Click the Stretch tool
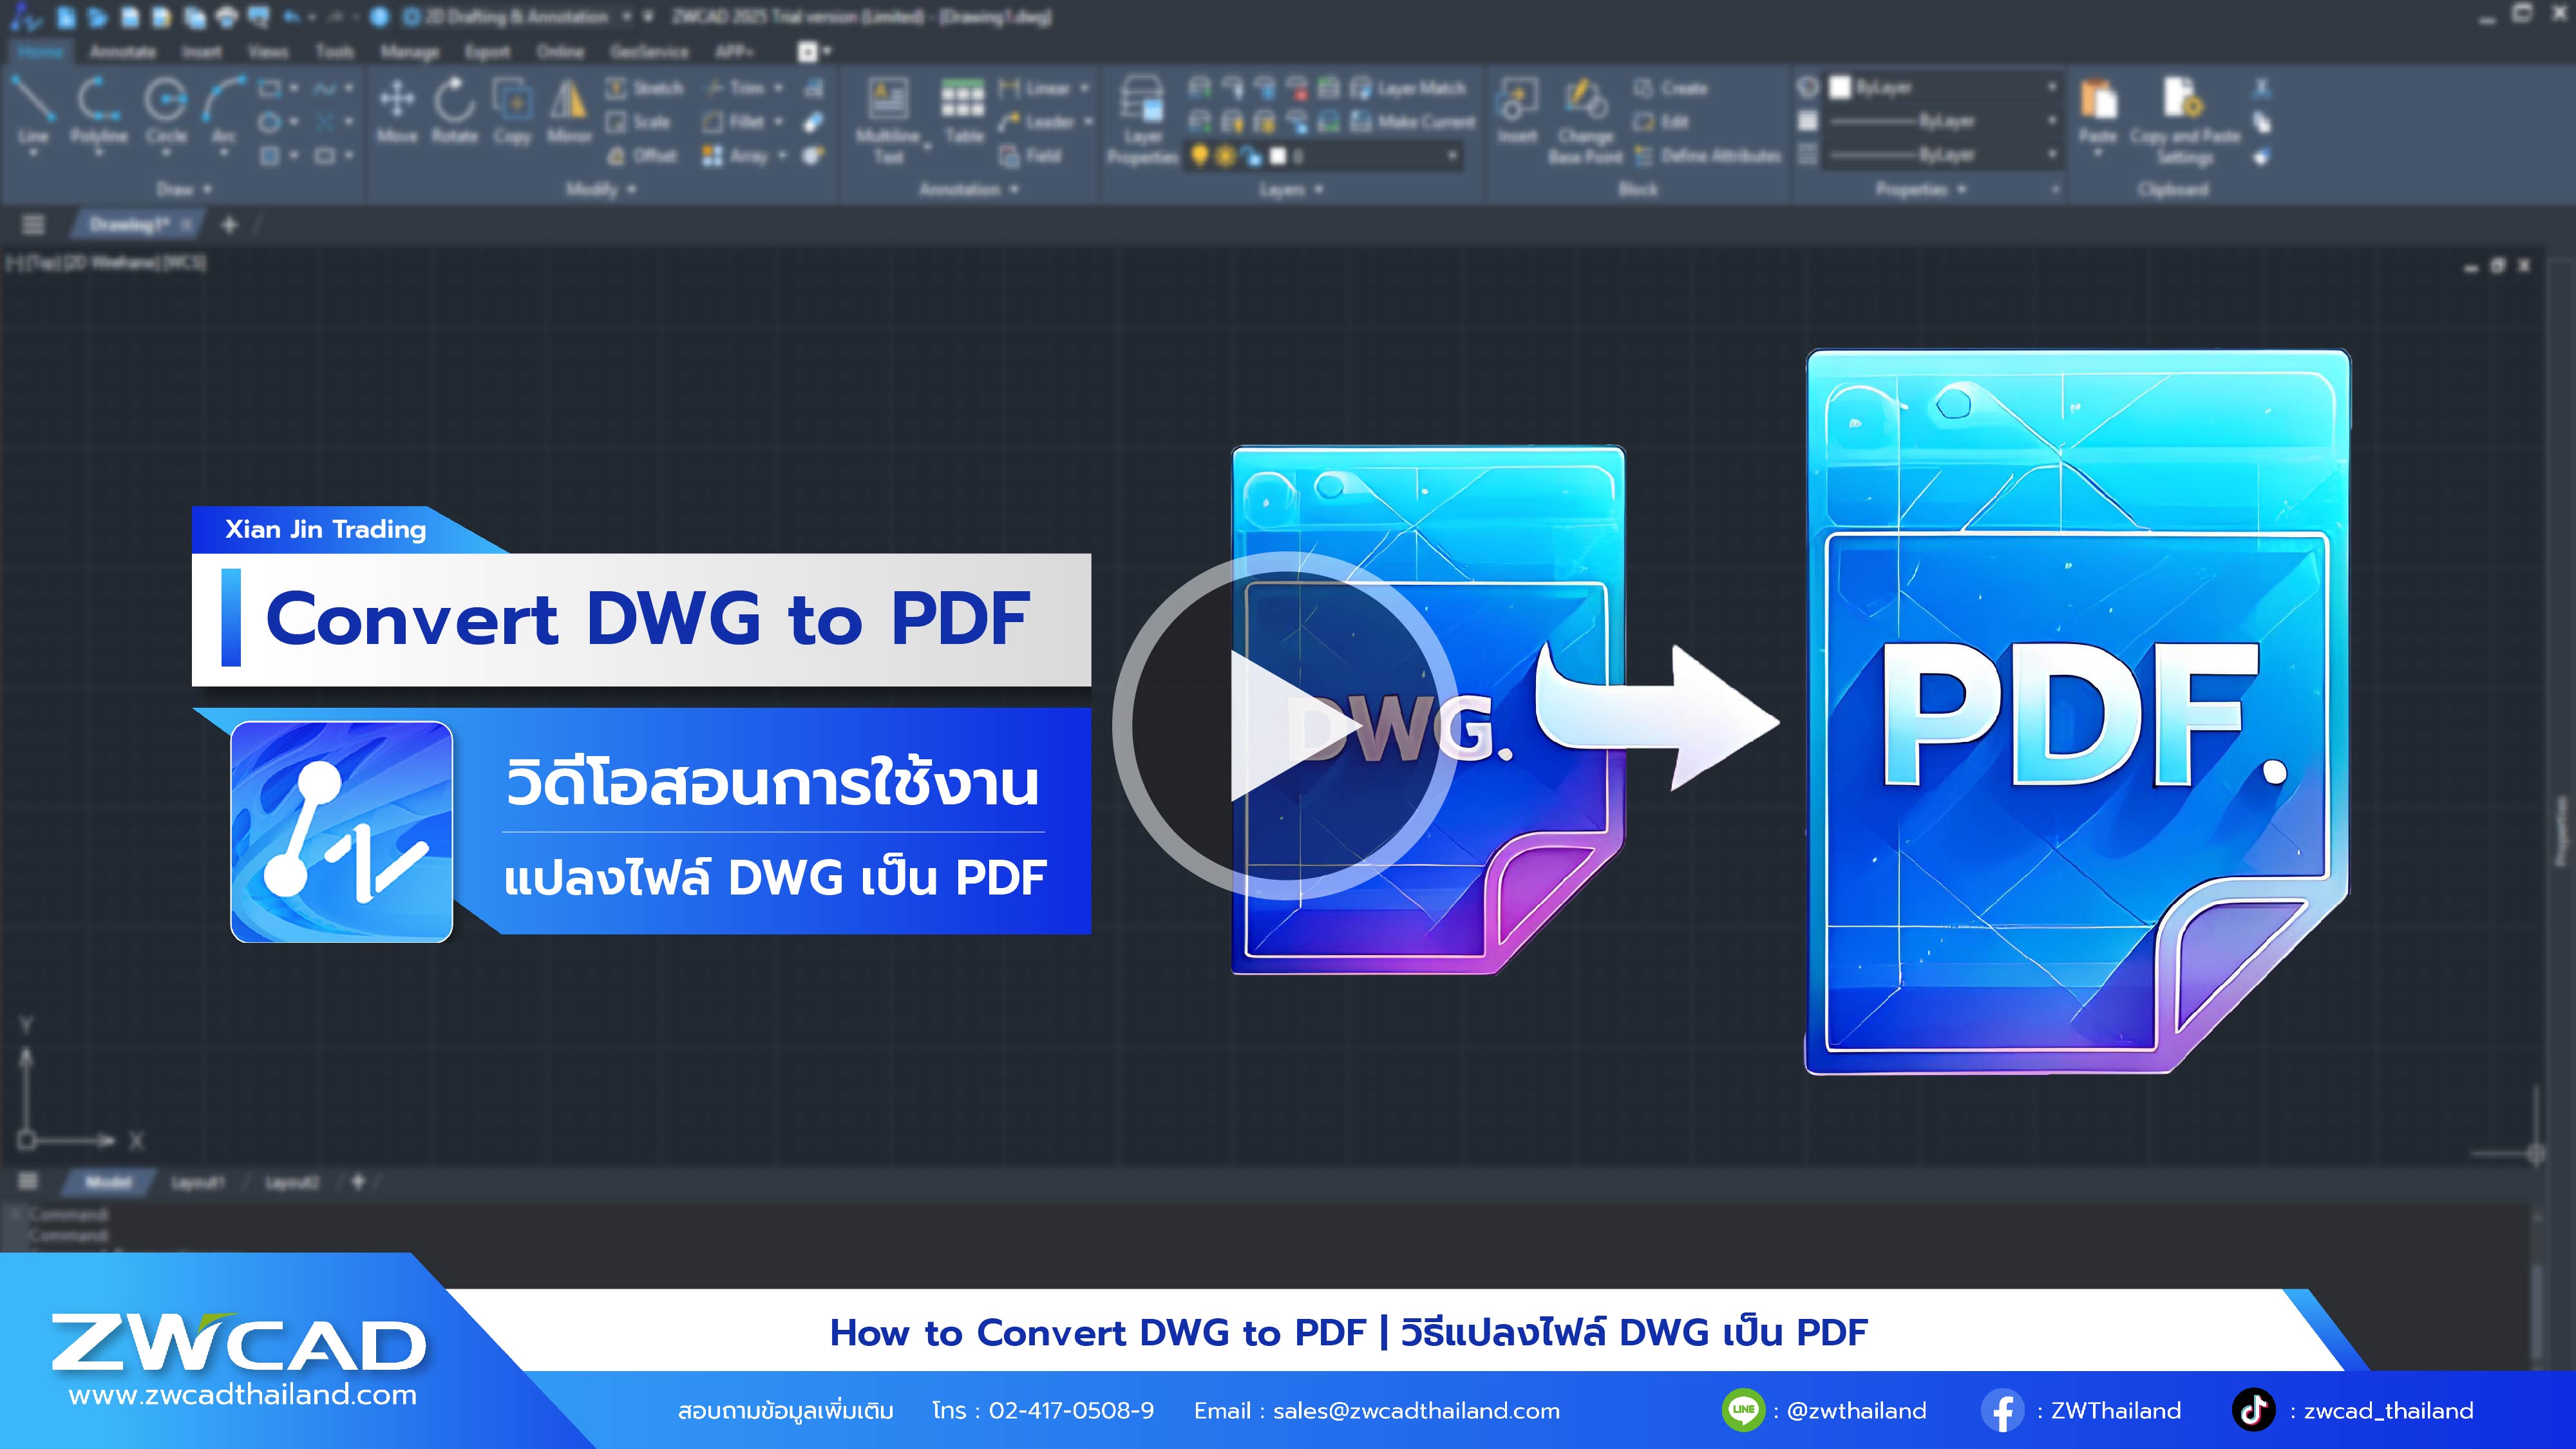2576x1449 pixels. point(645,88)
